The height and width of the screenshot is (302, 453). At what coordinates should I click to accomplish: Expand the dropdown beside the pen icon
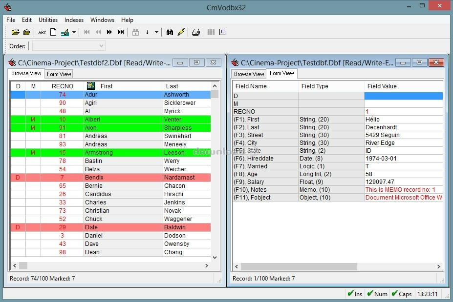pyautogui.click(x=74, y=32)
